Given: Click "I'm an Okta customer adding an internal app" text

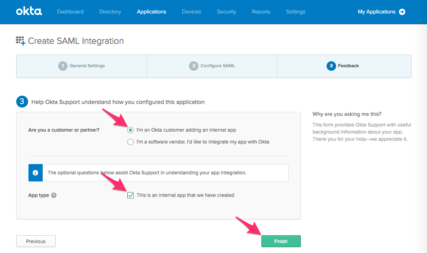Looking at the screenshot, I should pyautogui.click(x=186, y=130).
